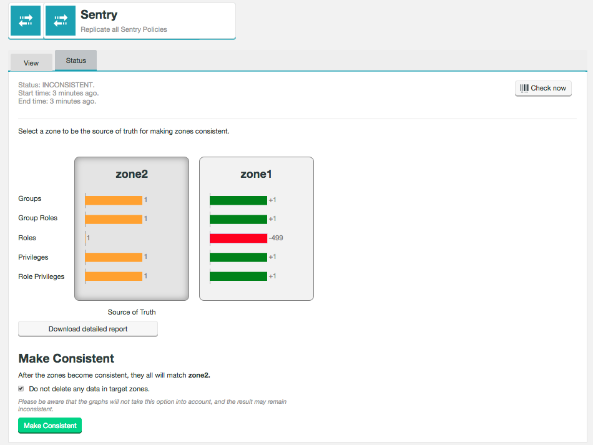Click zone1 green Role Privileges bar

tap(238, 276)
